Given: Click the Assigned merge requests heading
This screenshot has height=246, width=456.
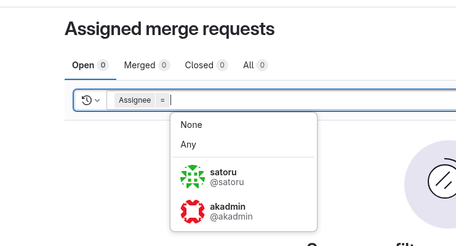Looking at the screenshot, I should (170, 29).
